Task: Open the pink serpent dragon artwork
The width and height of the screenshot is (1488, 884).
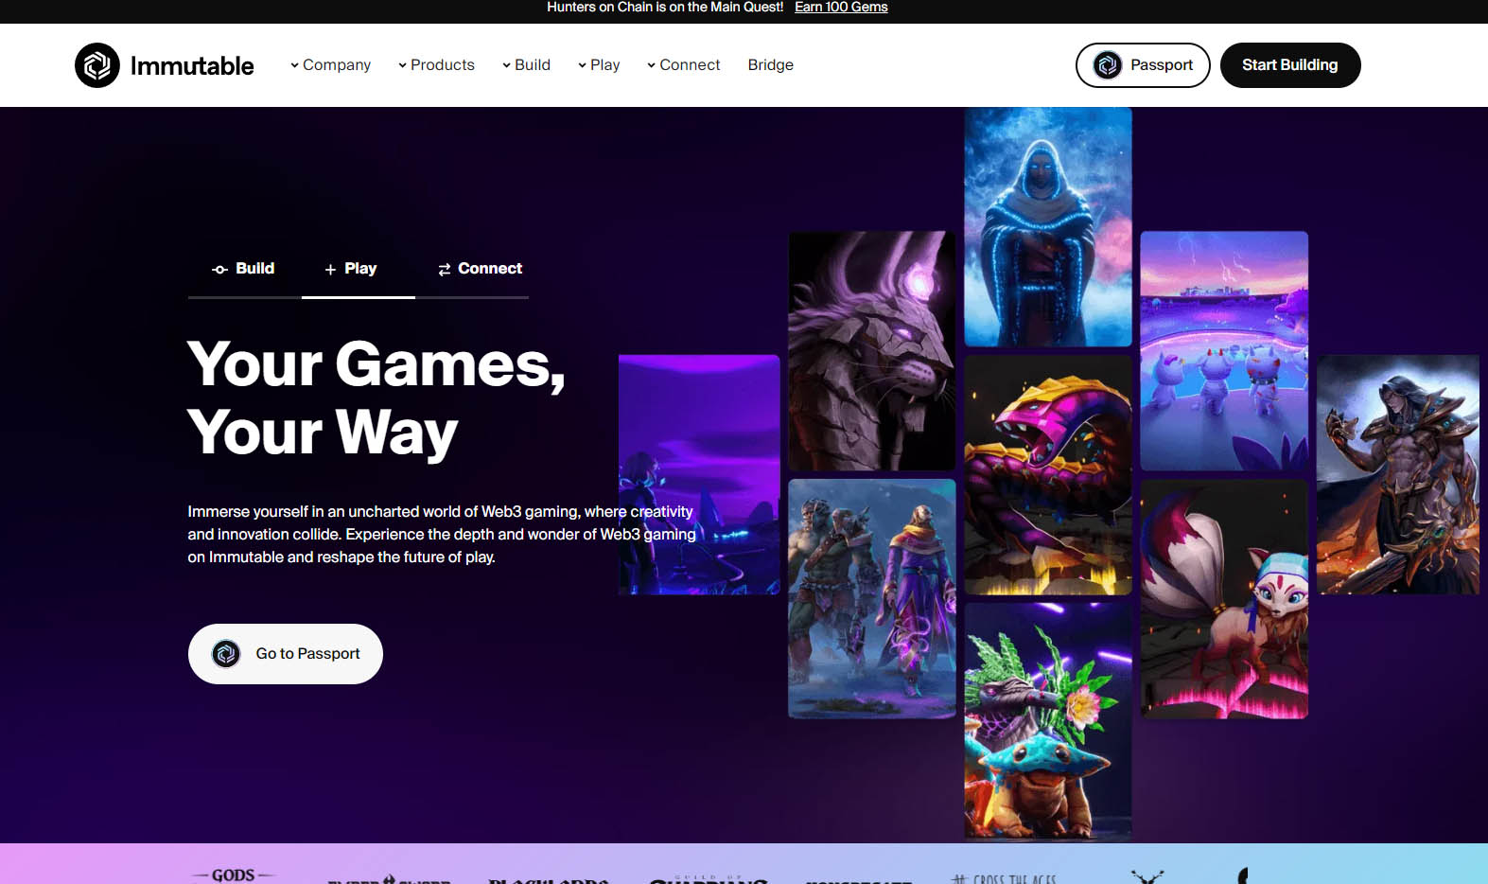Action: (1047, 475)
